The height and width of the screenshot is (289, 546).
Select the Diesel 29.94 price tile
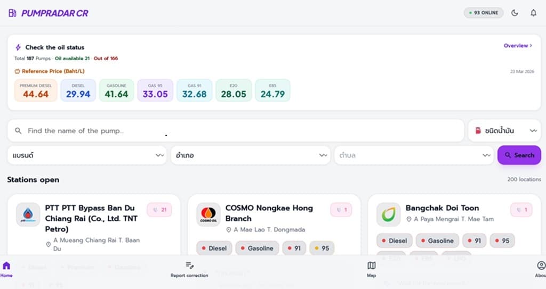tap(78, 90)
